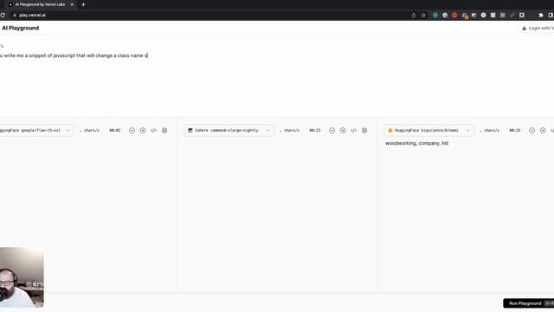View code for the flan-t5-xxl panel
The height and width of the screenshot is (312, 554).
[154, 131]
